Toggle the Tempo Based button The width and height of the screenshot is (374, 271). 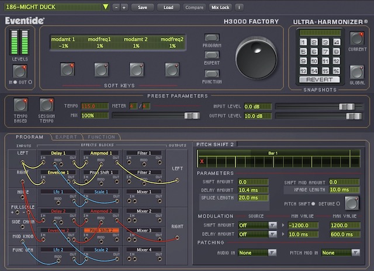click(20, 105)
